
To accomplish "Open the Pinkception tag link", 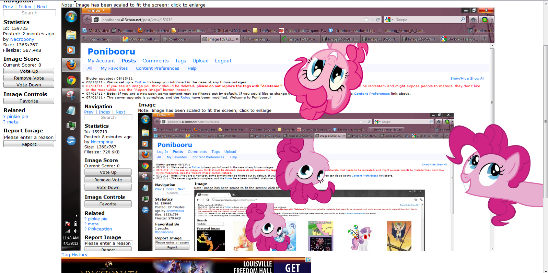I will click(100, 229).
